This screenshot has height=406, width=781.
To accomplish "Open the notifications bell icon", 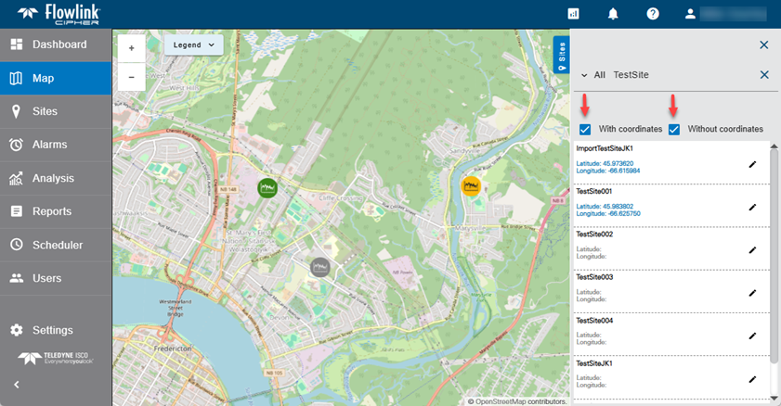I will [613, 14].
